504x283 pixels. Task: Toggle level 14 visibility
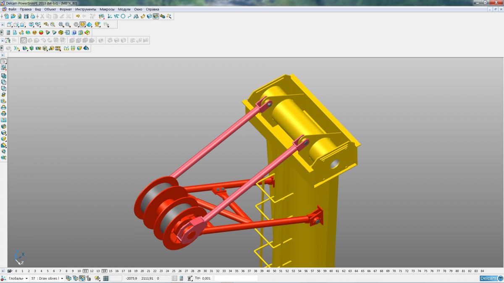click(104, 271)
